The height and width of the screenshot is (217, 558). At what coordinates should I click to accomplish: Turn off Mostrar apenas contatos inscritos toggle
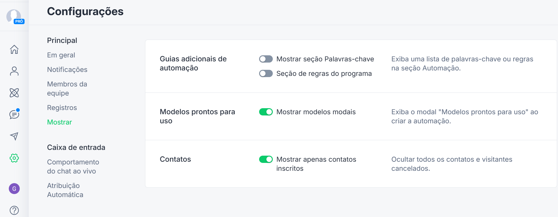point(266,159)
